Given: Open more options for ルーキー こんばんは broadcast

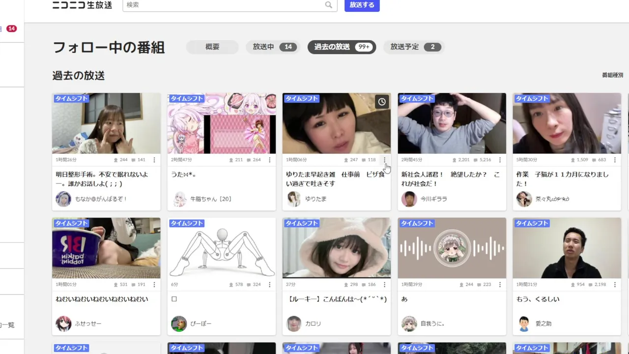Looking at the screenshot, I should tap(384, 285).
